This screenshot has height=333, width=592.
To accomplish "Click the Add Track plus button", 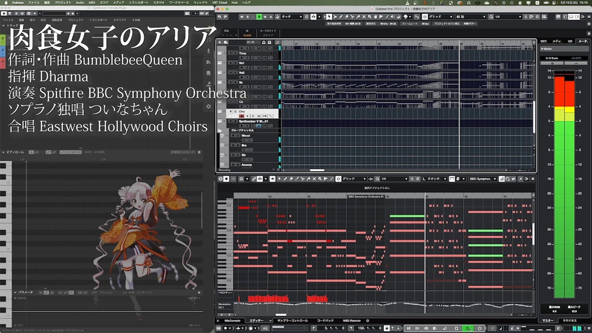I will [220, 43].
